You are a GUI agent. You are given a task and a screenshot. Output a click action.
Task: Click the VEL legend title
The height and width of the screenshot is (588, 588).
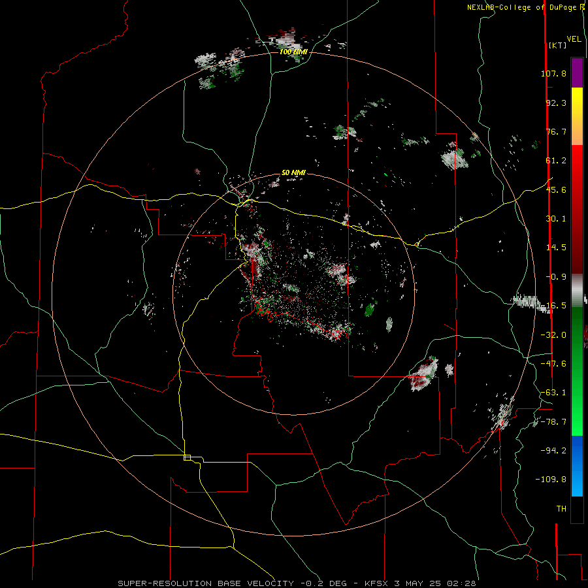click(574, 39)
